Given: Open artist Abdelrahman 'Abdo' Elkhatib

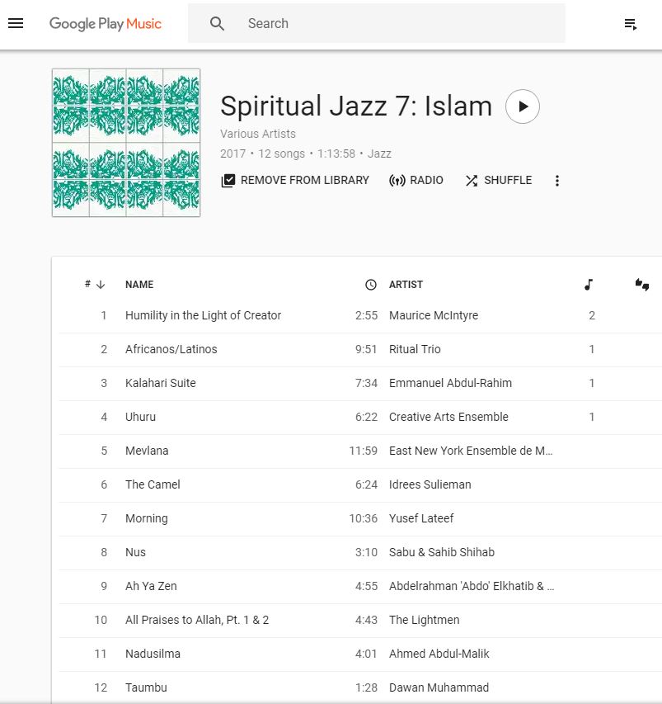Looking at the screenshot, I should tap(472, 586).
